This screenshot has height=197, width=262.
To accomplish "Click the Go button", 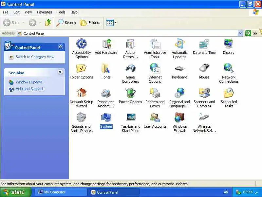I will pos(251,33).
